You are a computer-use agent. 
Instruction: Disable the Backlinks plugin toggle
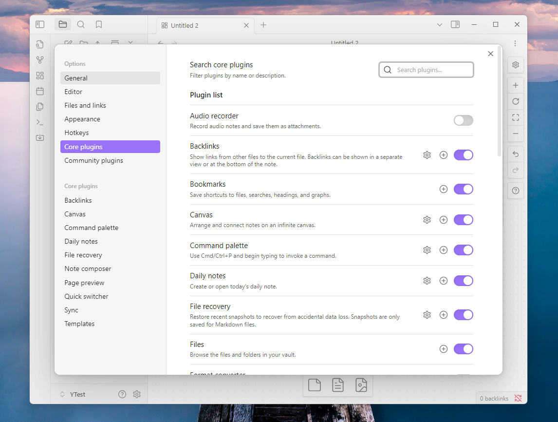pos(464,155)
